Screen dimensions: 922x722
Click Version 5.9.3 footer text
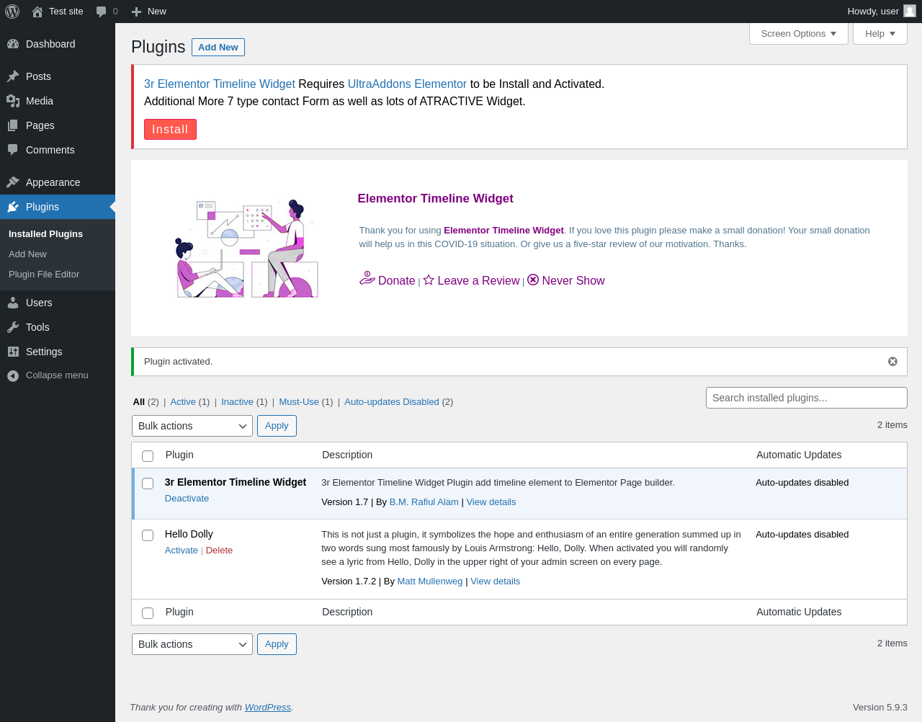tap(880, 708)
